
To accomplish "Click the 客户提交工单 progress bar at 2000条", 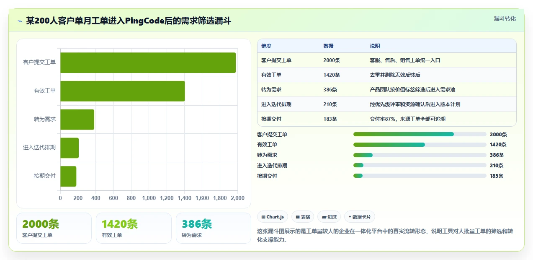I will tap(420, 134).
